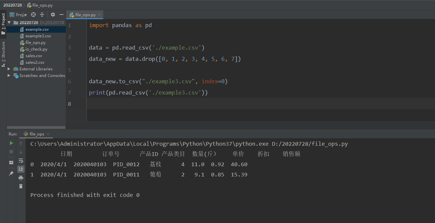Pin the Run tab with pin icon
Image resolution: width=435 pixels, height=223 pixels.
coord(11,173)
